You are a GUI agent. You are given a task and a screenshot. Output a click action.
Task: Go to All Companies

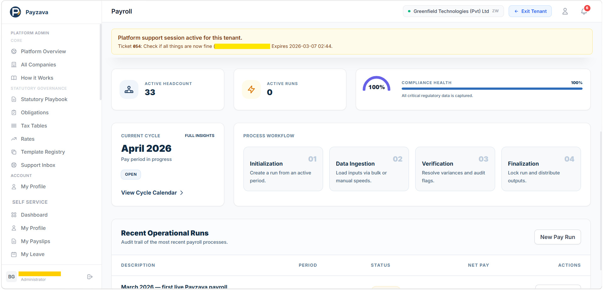point(38,65)
